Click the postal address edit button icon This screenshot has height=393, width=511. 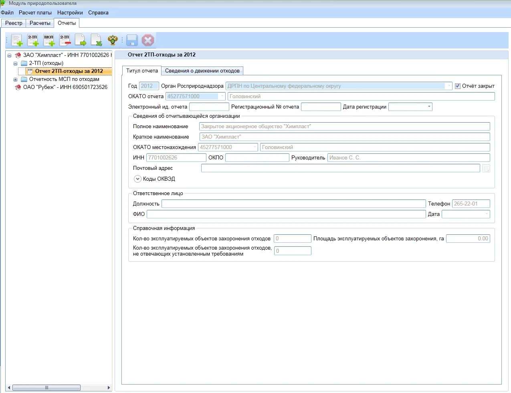(x=486, y=168)
